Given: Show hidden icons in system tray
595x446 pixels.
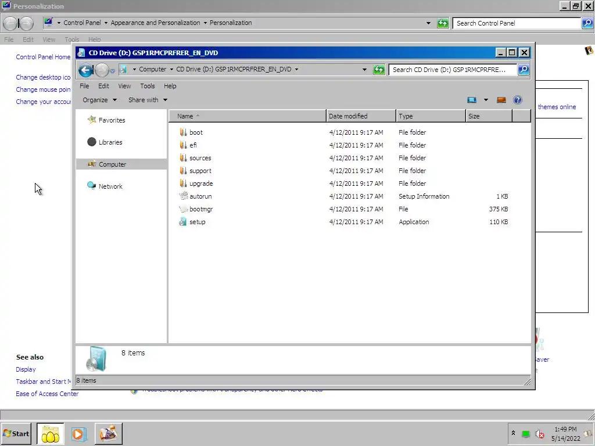Looking at the screenshot, I should (513, 433).
